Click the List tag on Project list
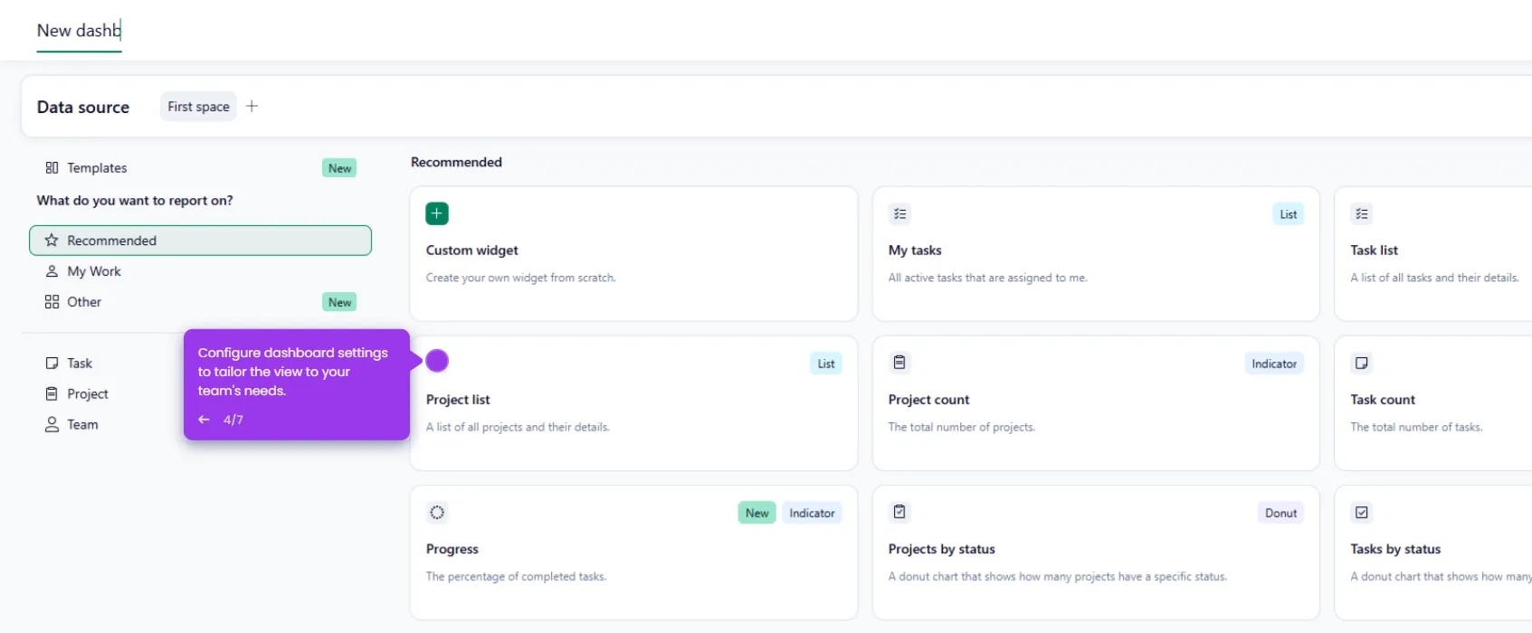Image resolution: width=1532 pixels, height=633 pixels. [x=826, y=364]
